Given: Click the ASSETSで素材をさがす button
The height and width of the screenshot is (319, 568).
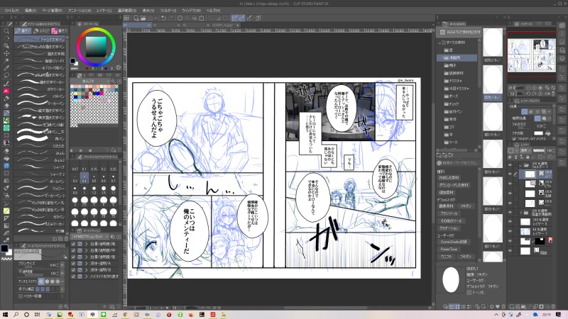Looking at the screenshot, I should pyautogui.click(x=460, y=32).
